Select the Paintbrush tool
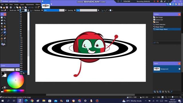 point(2,32)
